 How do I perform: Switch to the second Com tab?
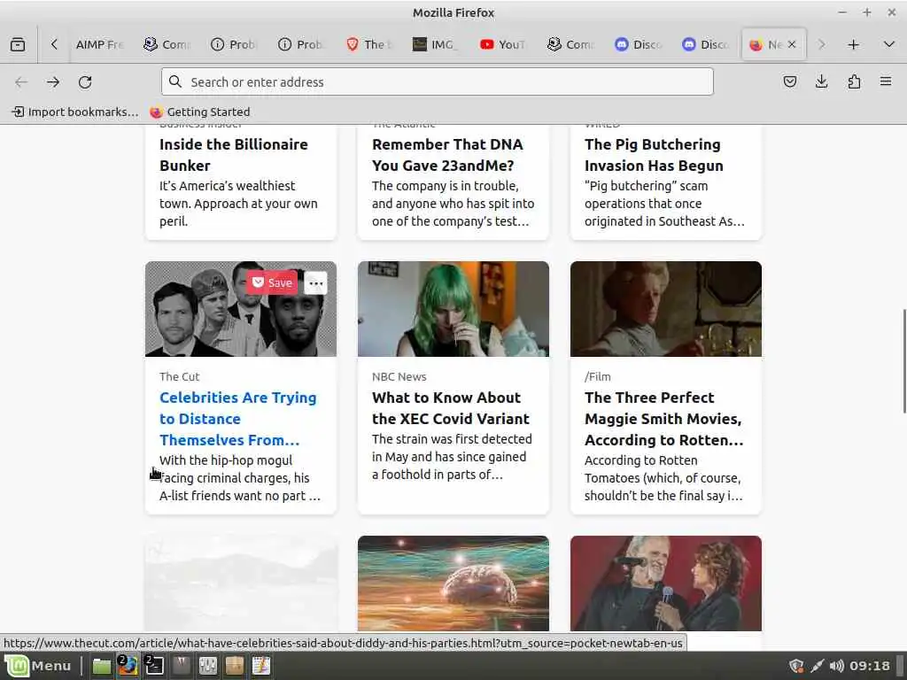click(570, 44)
